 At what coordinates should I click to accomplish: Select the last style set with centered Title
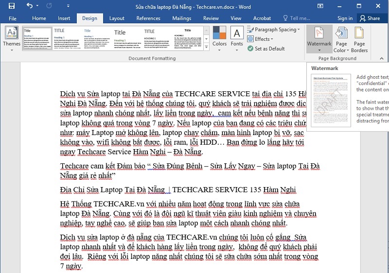pyautogui.click(x=188, y=38)
